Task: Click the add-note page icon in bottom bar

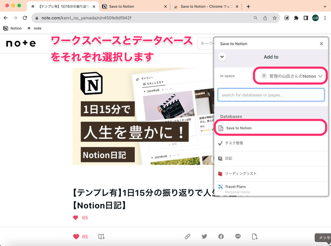Action: [x=254, y=236]
